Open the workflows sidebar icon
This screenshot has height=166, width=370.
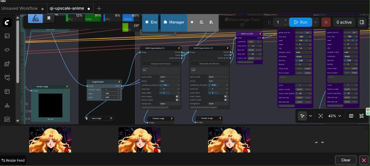(7, 78)
